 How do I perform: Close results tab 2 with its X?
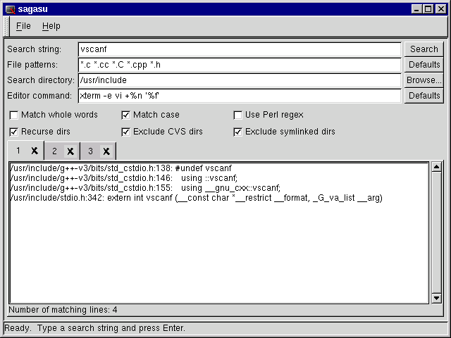tap(70, 151)
